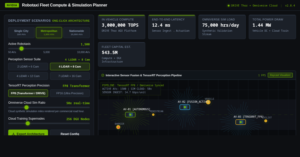Open the Raycast Visualizer button

click(x=280, y=75)
